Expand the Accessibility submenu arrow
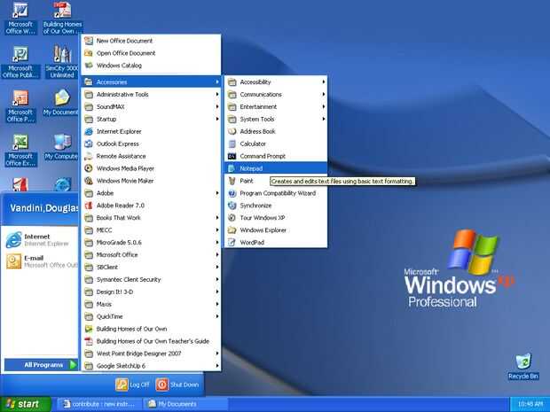The width and height of the screenshot is (550, 412). coord(324,82)
